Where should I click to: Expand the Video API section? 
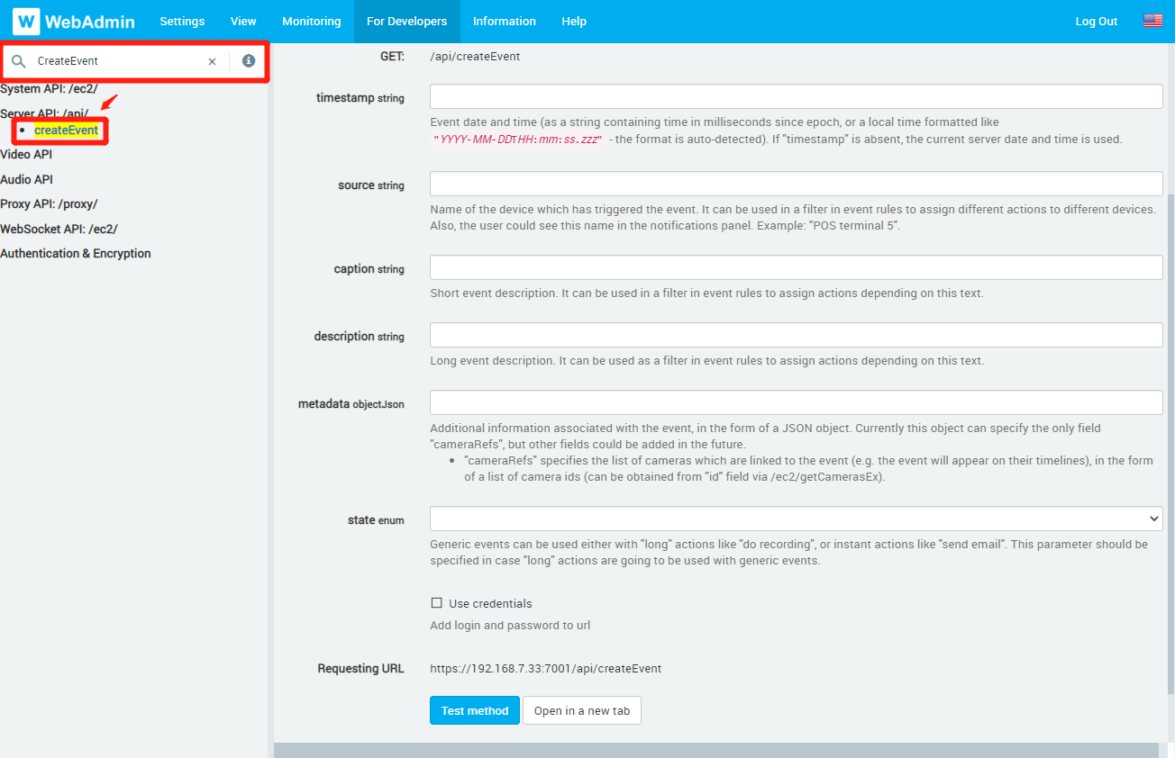click(26, 155)
